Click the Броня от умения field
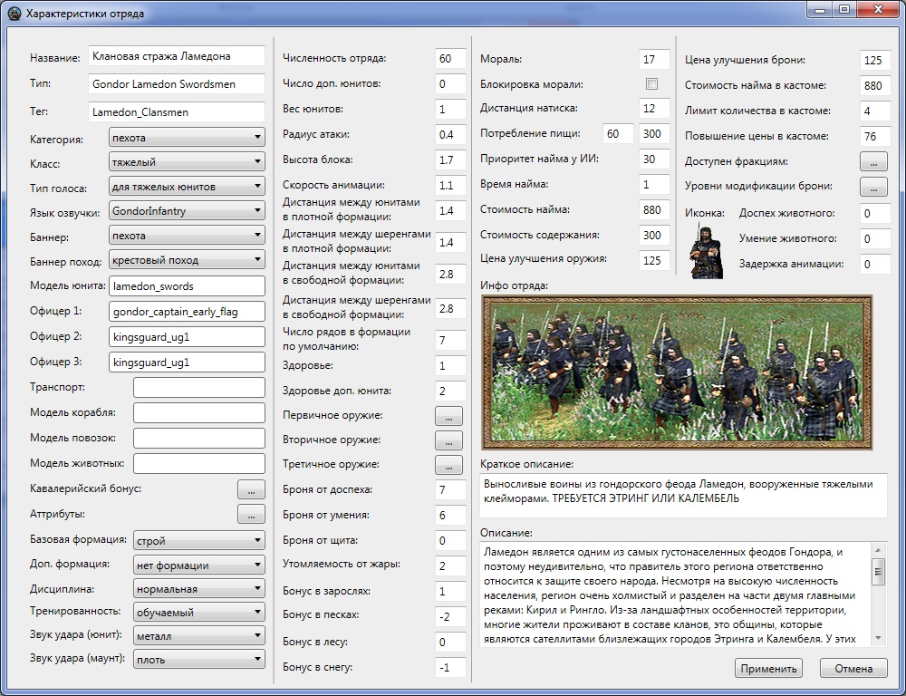 [x=450, y=516]
